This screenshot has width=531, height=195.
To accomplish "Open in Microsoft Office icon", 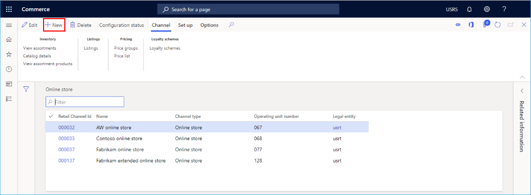I will pyautogui.click(x=471, y=25).
